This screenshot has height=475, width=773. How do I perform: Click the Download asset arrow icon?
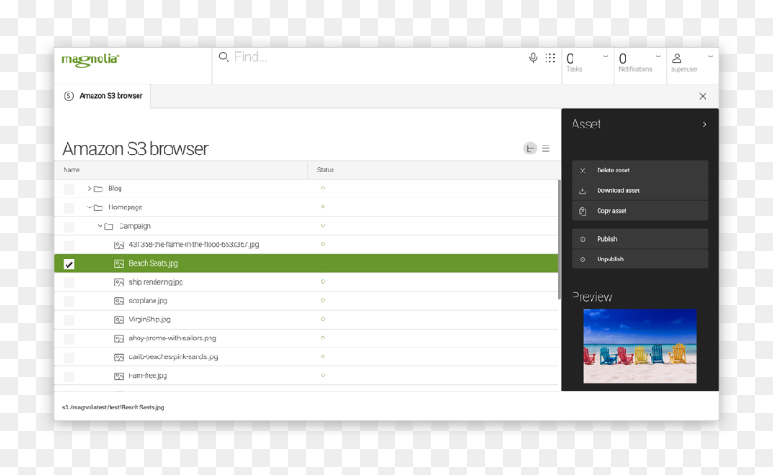click(x=582, y=190)
